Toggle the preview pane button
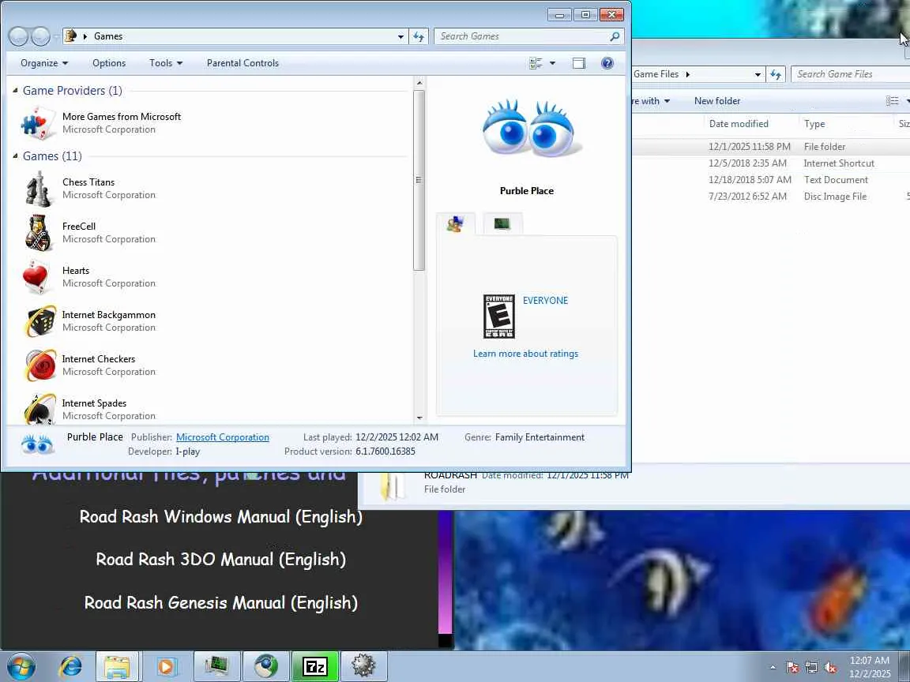This screenshot has height=682, width=910. pos(578,63)
